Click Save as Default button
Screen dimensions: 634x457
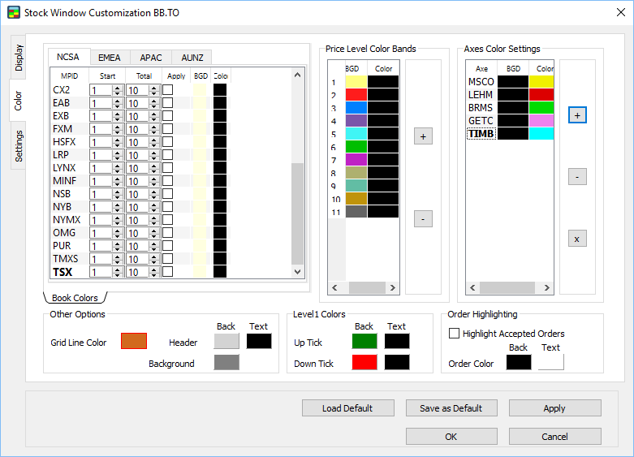(451, 408)
